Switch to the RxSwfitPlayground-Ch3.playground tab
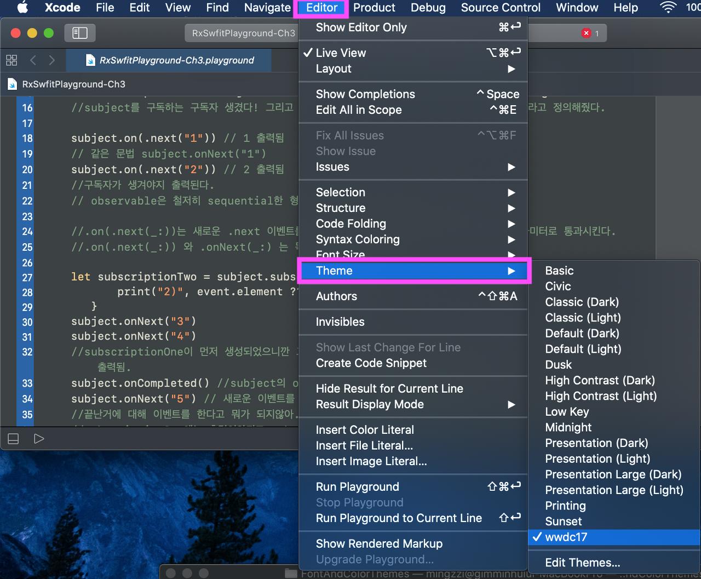The image size is (701, 579). pos(169,60)
